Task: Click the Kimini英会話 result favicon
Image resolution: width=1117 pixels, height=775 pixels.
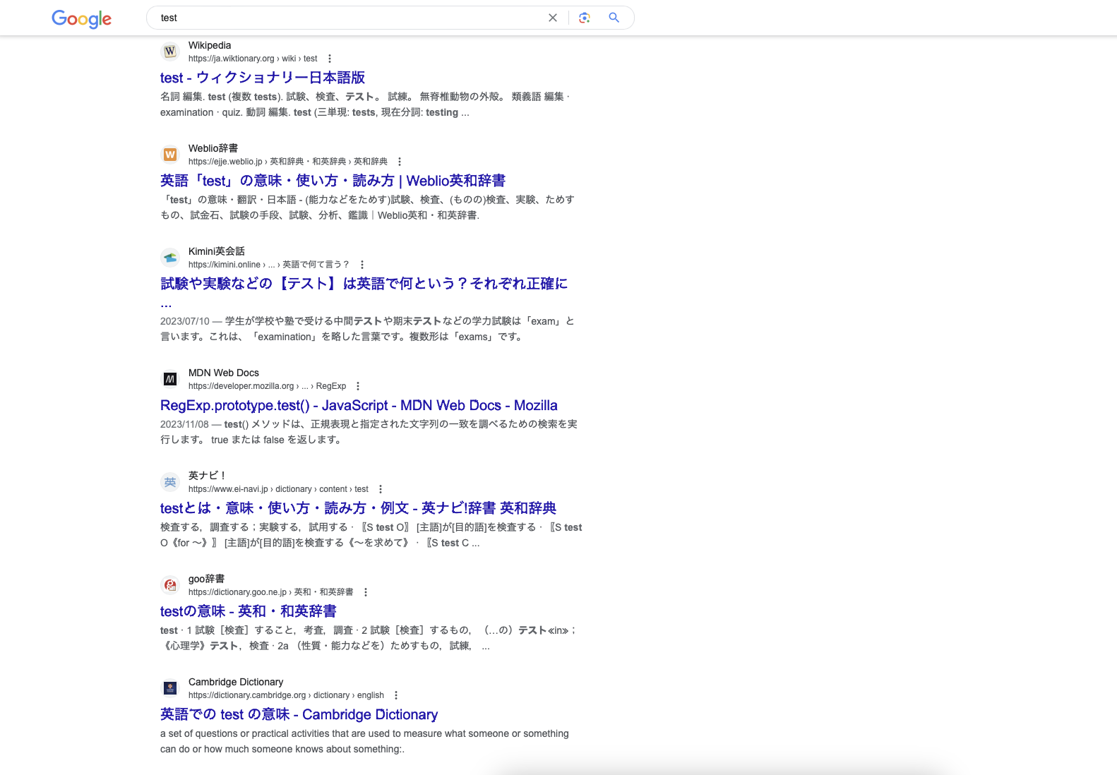Action: click(x=170, y=258)
